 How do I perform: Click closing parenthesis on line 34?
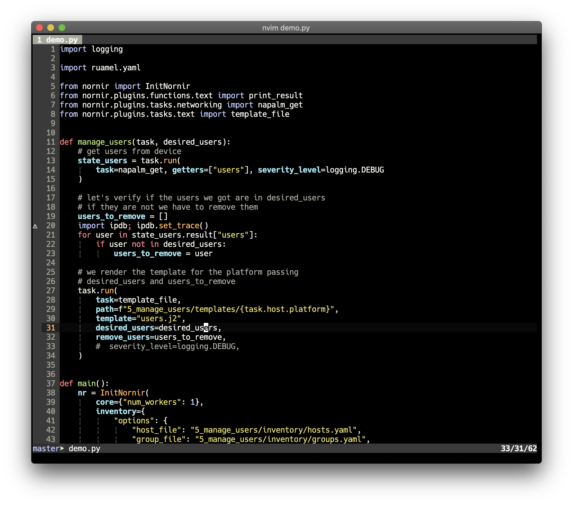(80, 356)
